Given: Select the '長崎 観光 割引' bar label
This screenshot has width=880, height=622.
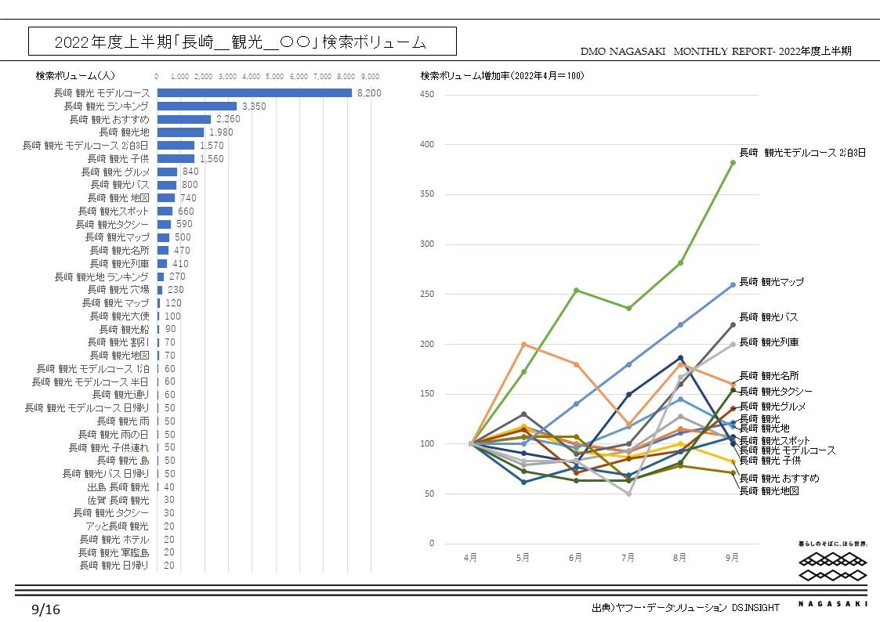Looking at the screenshot, I should pyautogui.click(x=118, y=342).
